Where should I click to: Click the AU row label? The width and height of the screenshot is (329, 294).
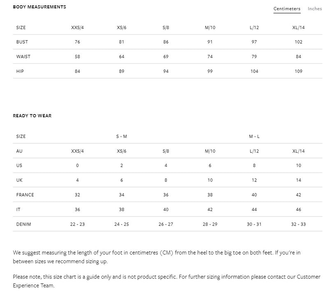(x=19, y=151)
